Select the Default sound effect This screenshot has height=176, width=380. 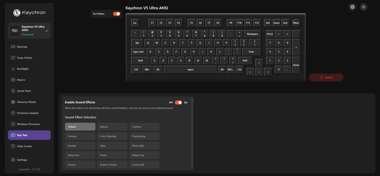coord(80,127)
